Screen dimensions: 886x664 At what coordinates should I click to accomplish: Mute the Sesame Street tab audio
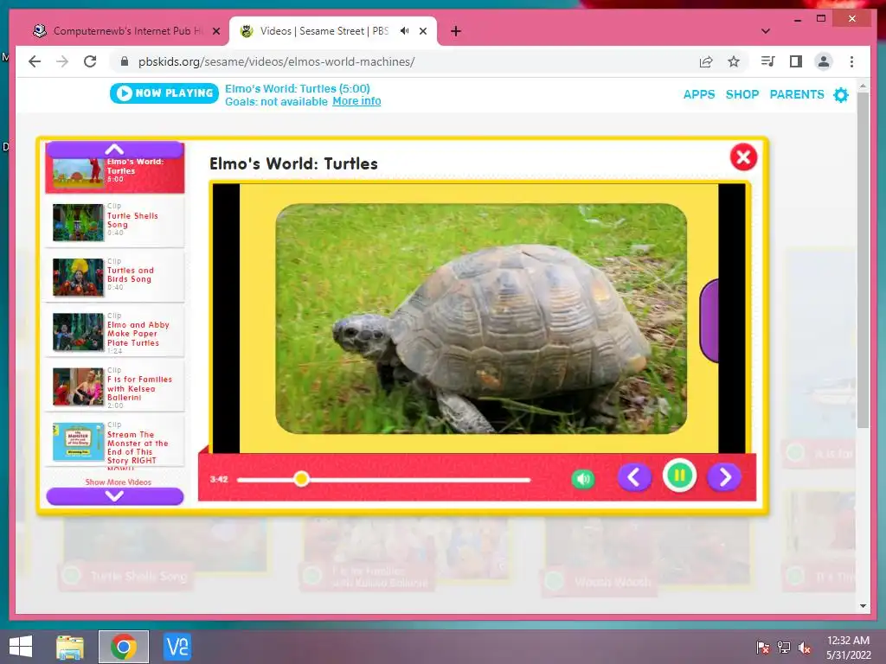[x=405, y=31]
